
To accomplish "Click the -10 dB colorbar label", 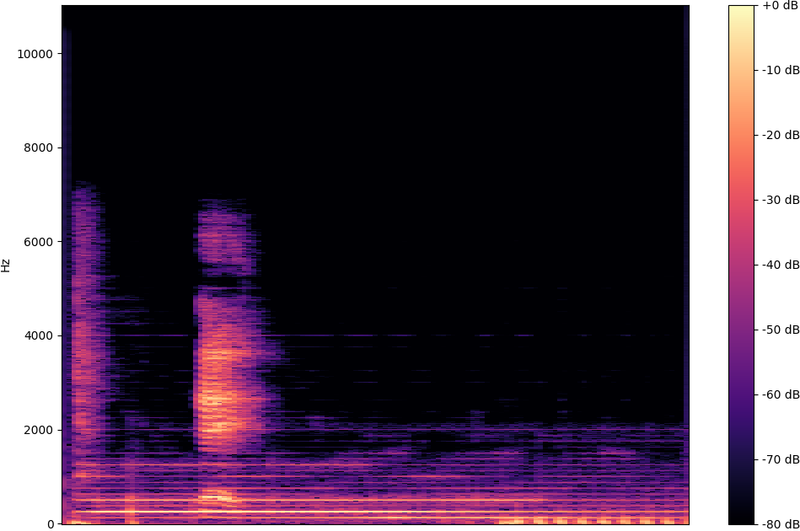I will pyautogui.click(x=781, y=71).
